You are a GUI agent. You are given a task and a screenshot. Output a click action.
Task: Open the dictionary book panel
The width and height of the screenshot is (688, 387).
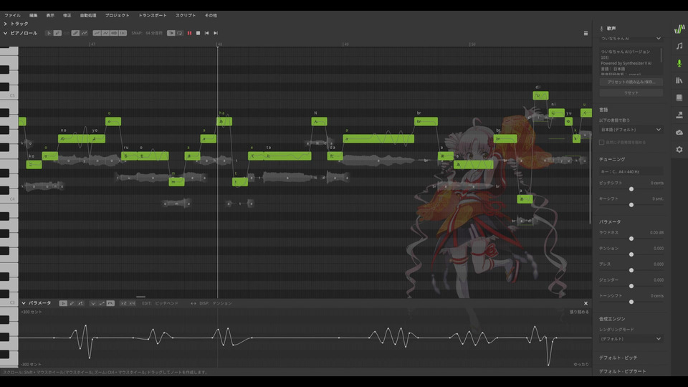pyautogui.click(x=679, y=97)
